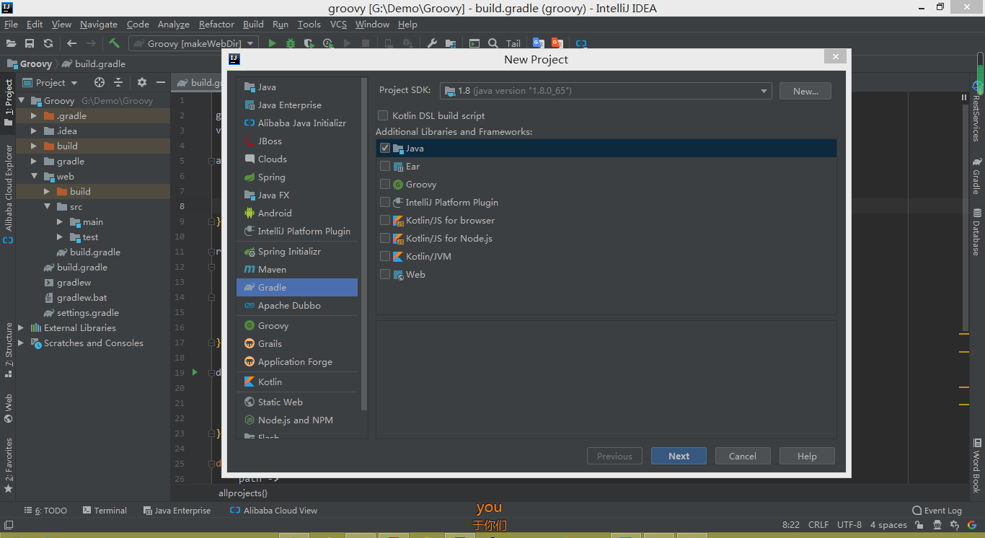Image resolution: width=985 pixels, height=538 pixels.
Task: Open the VCS menu
Action: [338, 25]
